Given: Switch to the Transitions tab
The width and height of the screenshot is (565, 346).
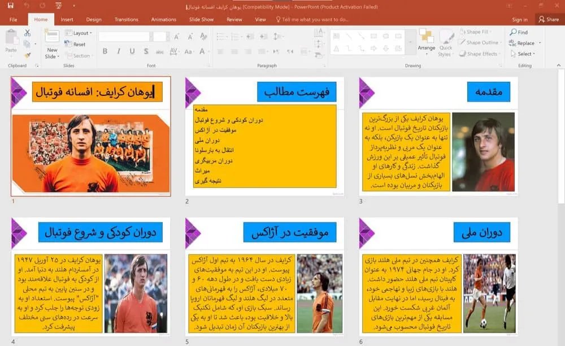Looking at the screenshot, I should click(x=126, y=19).
